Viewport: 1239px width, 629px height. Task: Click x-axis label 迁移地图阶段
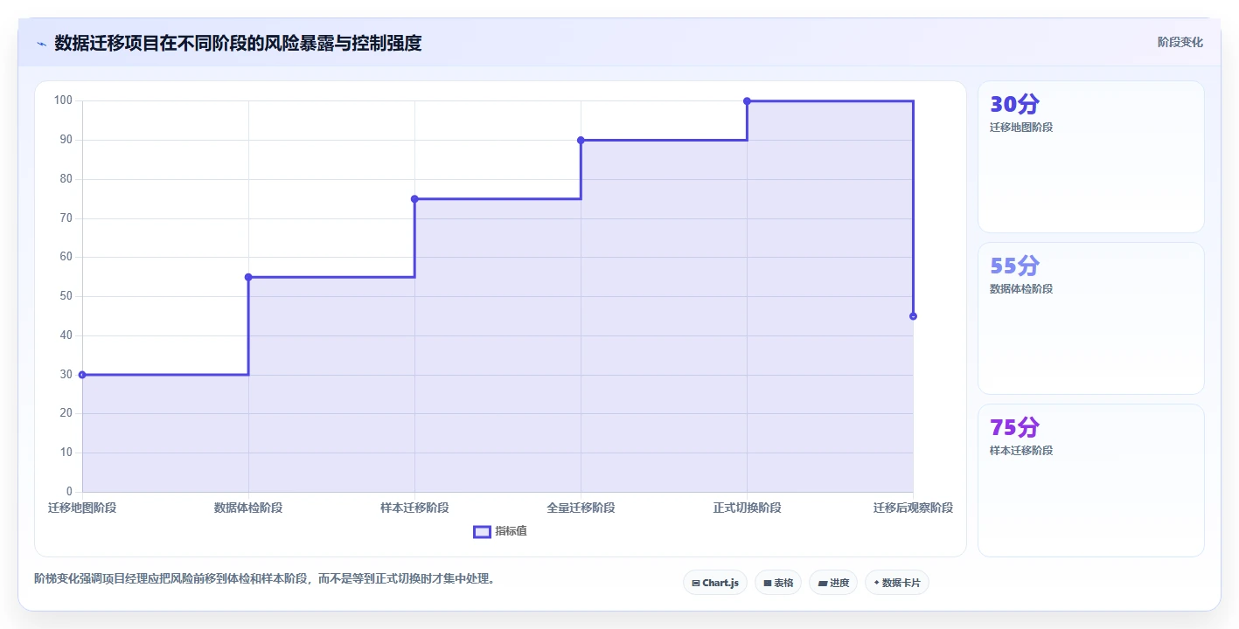82,508
